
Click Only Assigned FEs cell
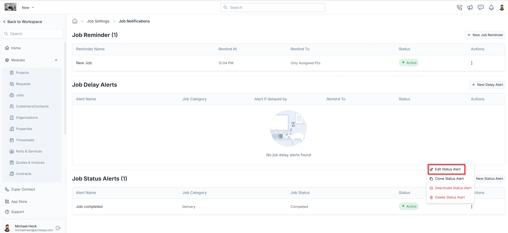coord(305,63)
